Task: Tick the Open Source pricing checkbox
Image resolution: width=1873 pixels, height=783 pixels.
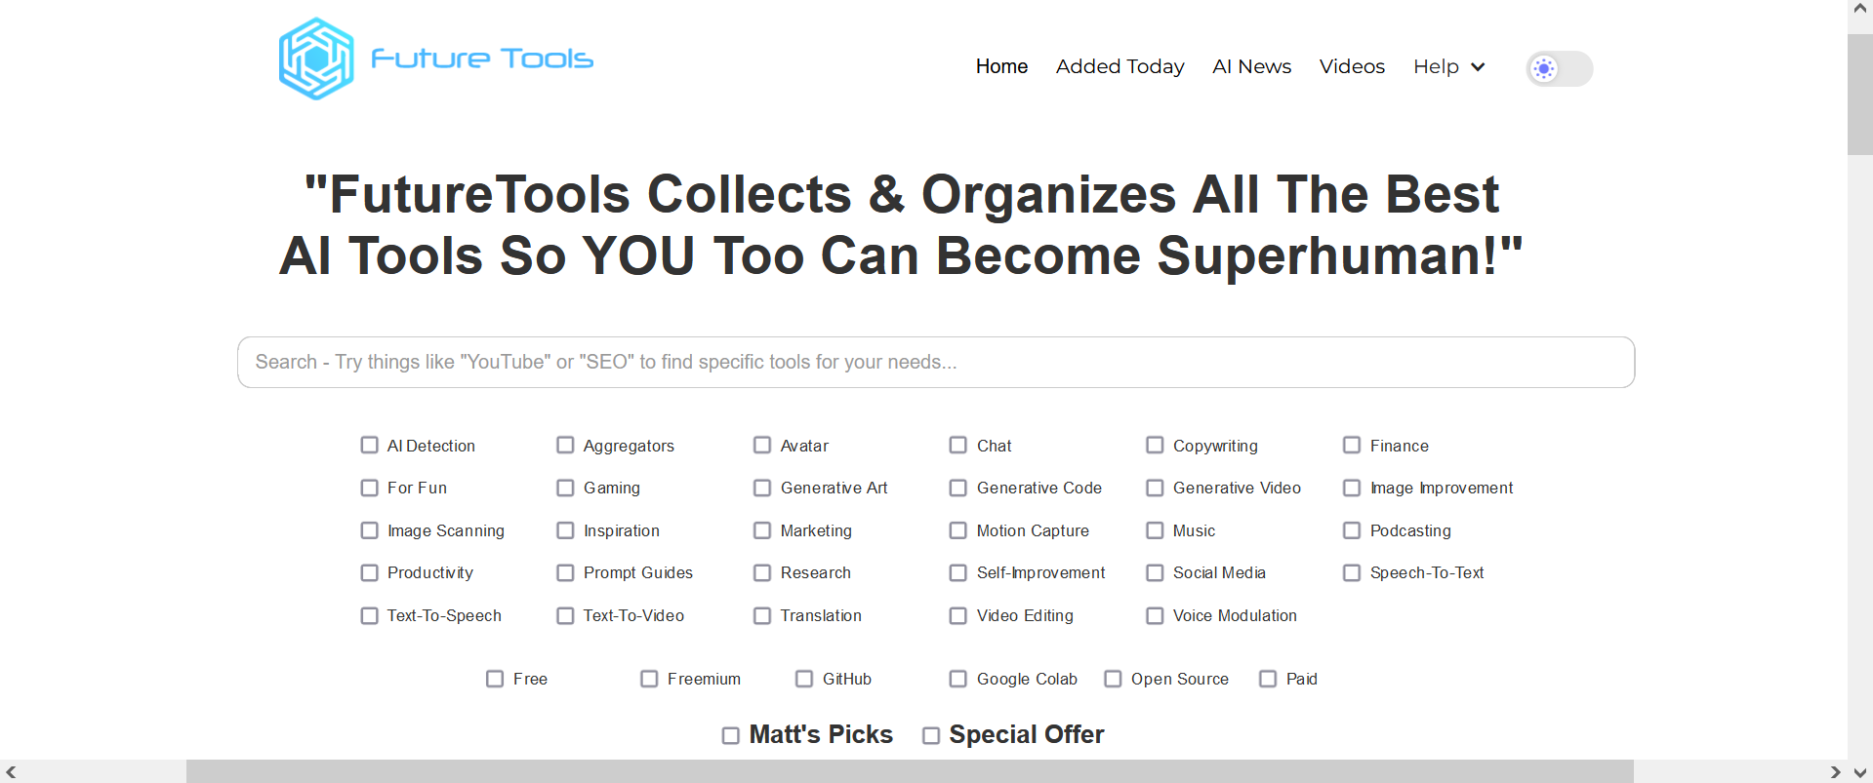Action: coord(1113,679)
